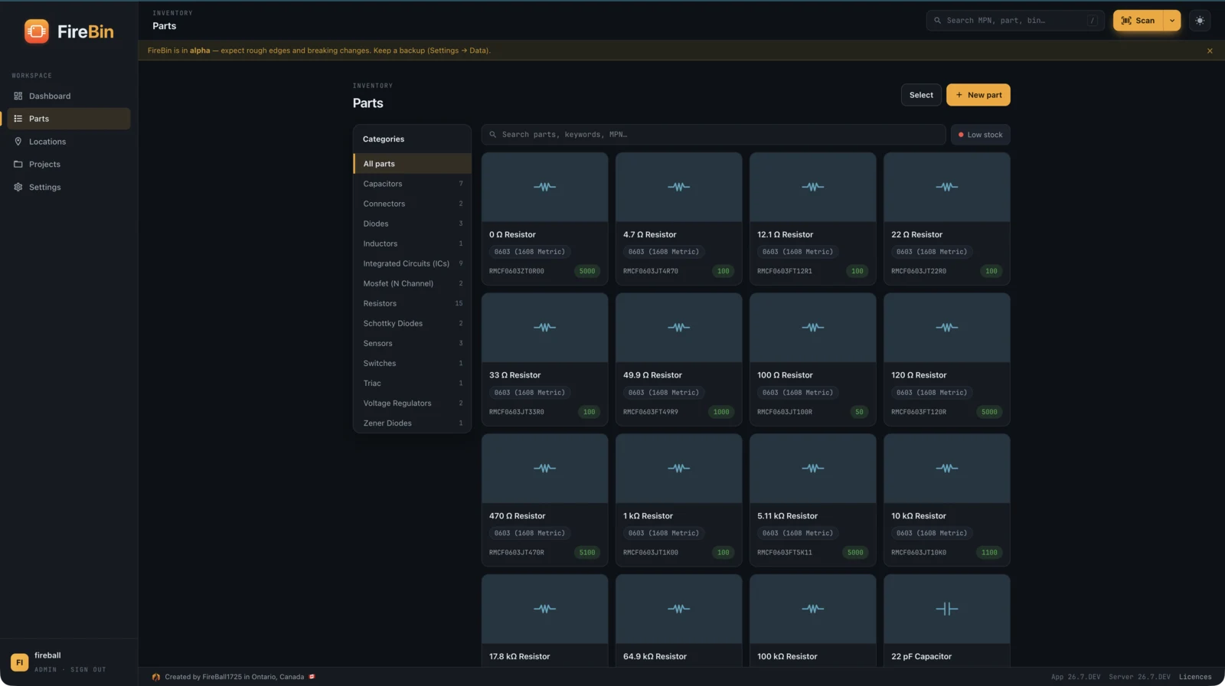Click the FireBin logo icon
The image size is (1225, 686).
point(36,31)
